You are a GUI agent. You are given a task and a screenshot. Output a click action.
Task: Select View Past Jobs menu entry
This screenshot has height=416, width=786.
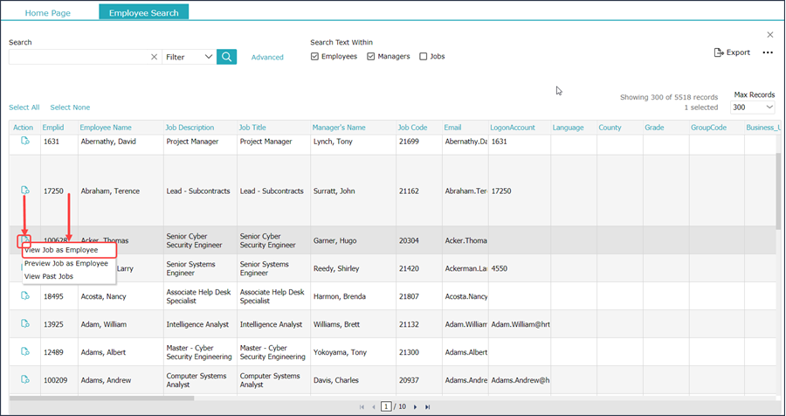point(49,276)
